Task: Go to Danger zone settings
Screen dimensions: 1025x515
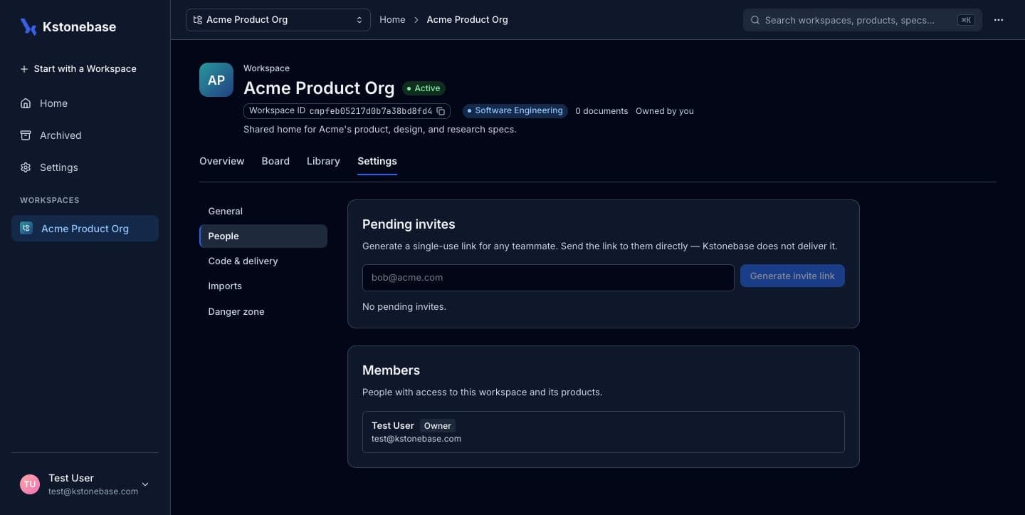Action: [263, 312]
